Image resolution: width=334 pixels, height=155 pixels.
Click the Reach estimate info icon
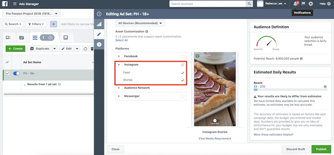pos(325,87)
